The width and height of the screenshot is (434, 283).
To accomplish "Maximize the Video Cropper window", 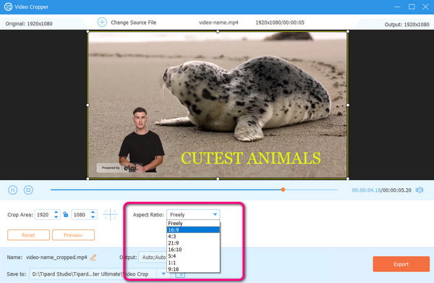I will coord(412,7).
